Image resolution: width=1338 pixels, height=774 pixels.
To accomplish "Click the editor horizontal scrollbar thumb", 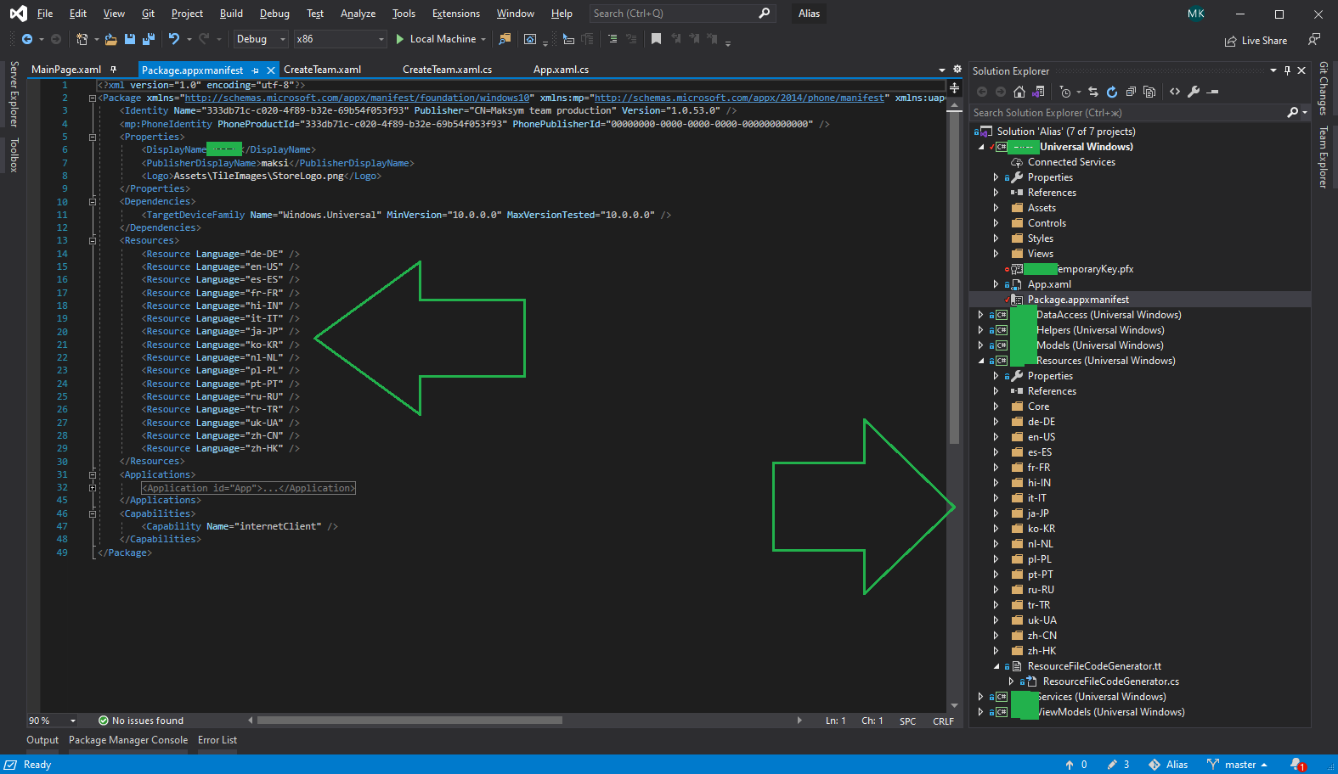I will pyautogui.click(x=409, y=721).
